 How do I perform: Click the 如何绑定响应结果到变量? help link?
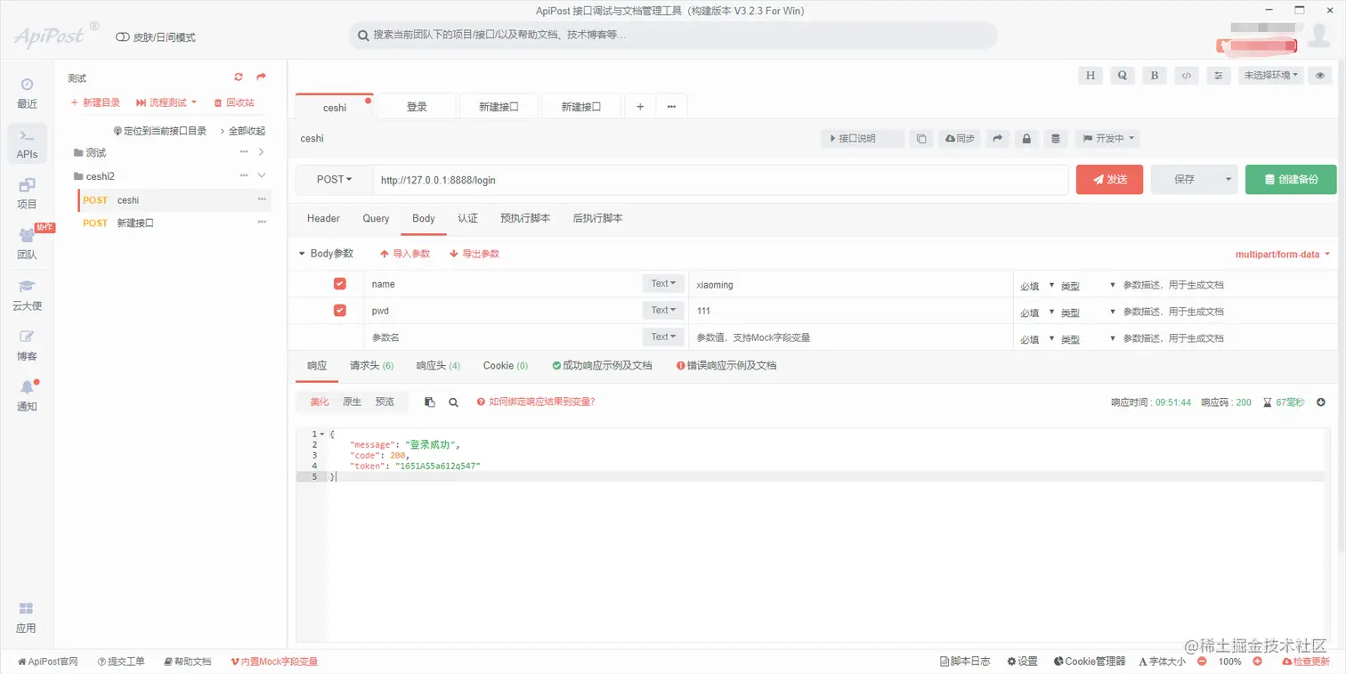[536, 402]
